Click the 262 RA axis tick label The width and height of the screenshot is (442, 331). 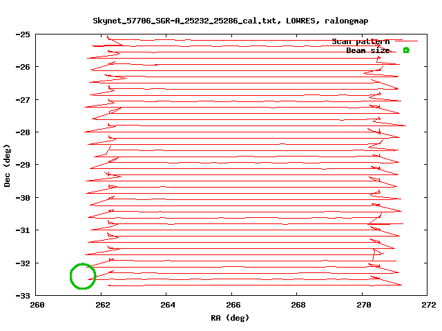(103, 305)
